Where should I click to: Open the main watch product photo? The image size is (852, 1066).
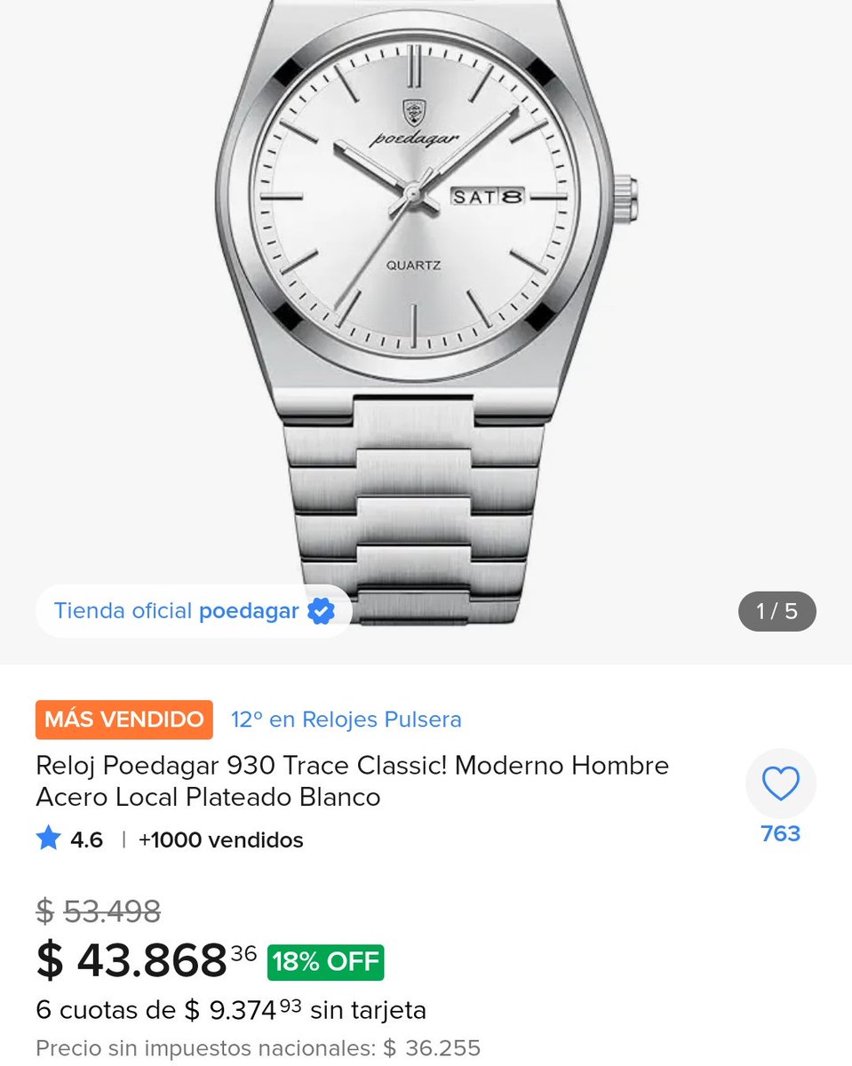pos(426,311)
